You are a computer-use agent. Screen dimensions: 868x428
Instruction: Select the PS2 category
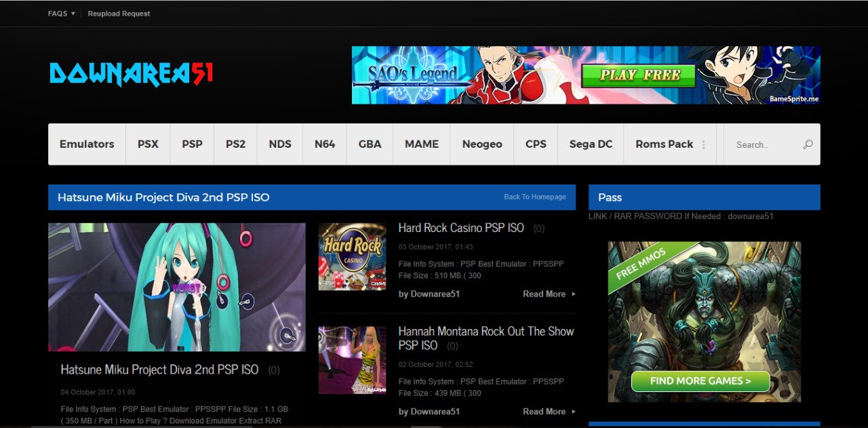[236, 144]
